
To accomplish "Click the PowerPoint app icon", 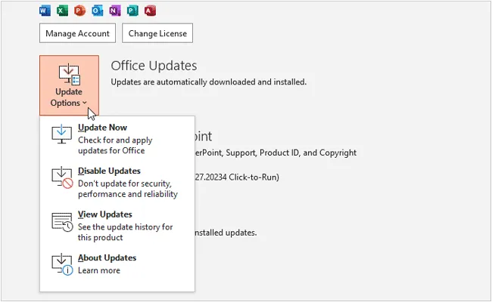I will click(79, 11).
